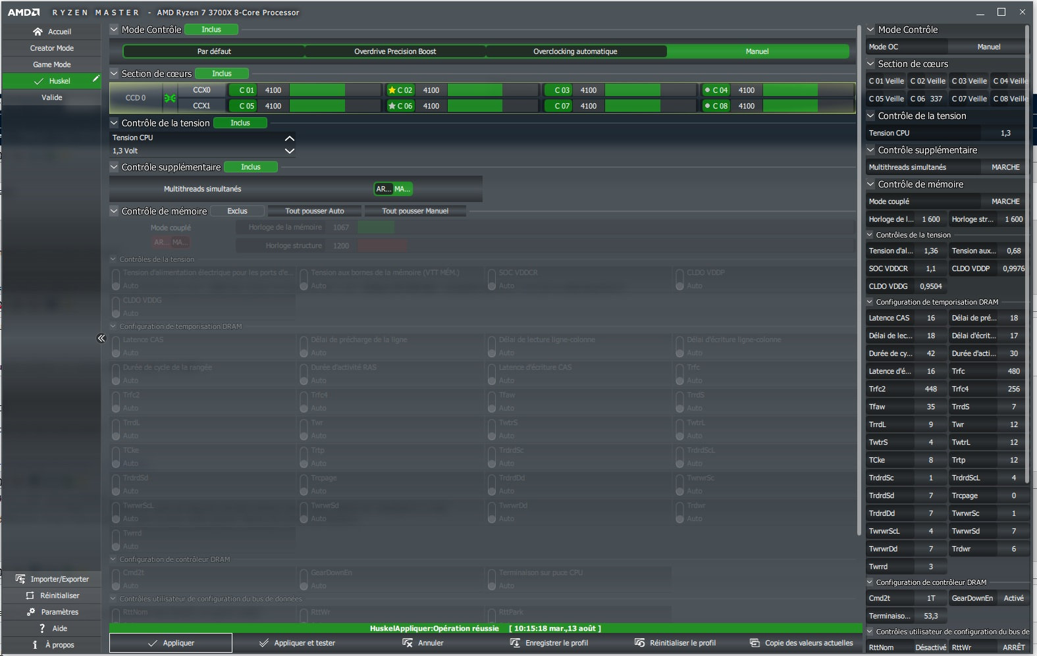The width and height of the screenshot is (1037, 656).
Task: Click the main panel vertical scrollbar
Action: (x=859, y=280)
